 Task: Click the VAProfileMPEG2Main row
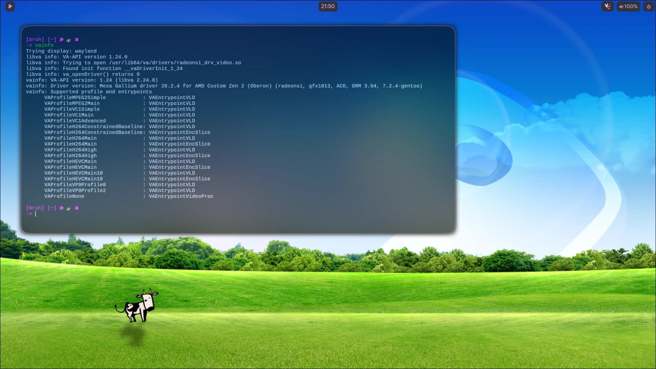pos(120,103)
